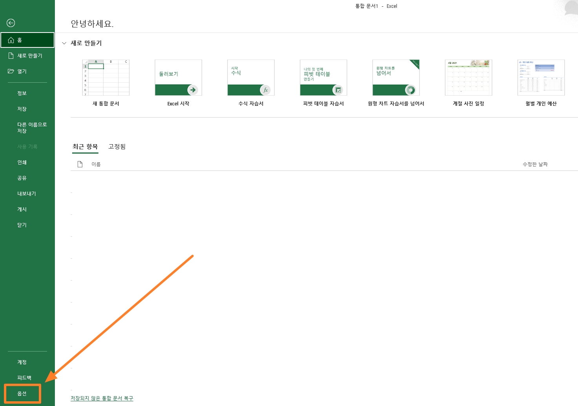
Task: Open the 수식 자습서 template thumbnail
Action: coord(251,78)
